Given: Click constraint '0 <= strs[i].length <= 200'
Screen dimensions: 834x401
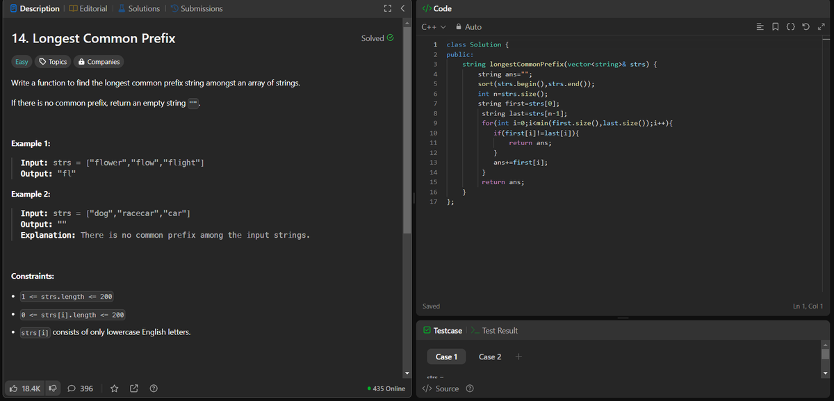Looking at the screenshot, I should tap(72, 315).
